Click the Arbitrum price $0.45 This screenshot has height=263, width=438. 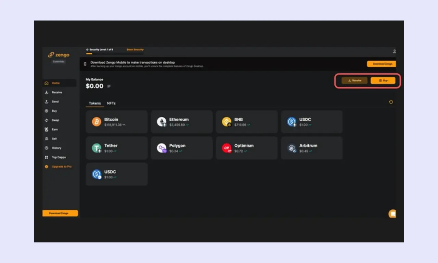304,151
